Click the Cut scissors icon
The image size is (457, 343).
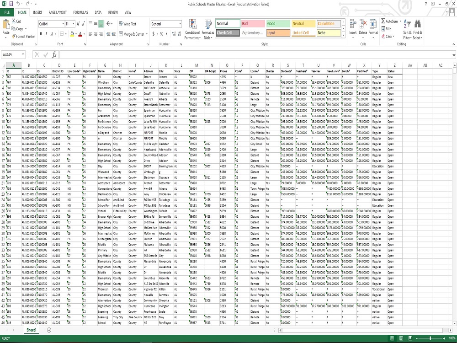(14, 21)
